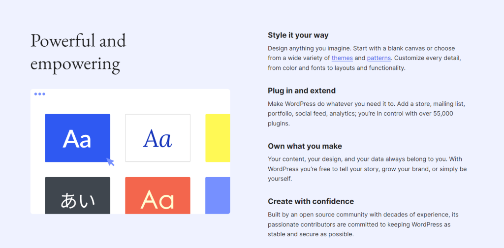Choose the dark gray Japanese あい tile
The height and width of the screenshot is (248, 504).
coord(77,195)
